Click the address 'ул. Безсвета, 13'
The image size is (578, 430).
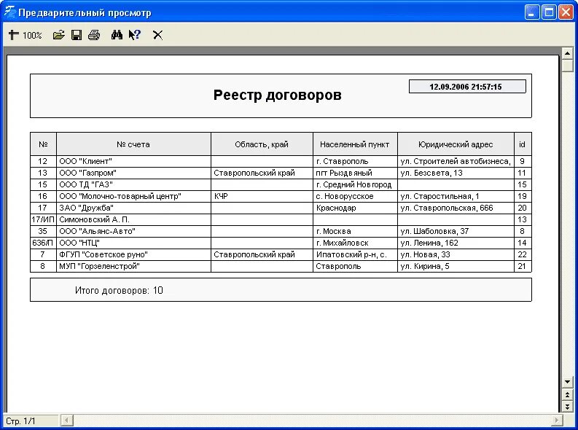[x=456, y=173]
